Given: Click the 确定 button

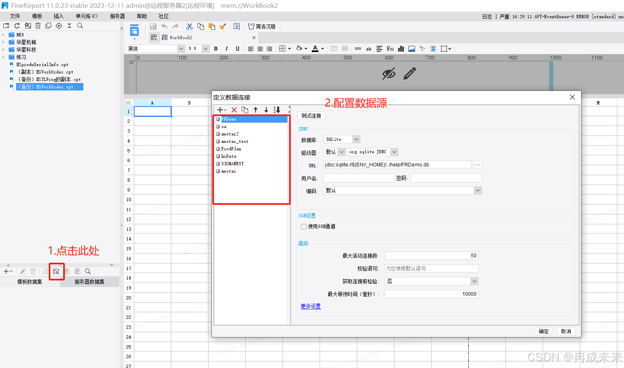Looking at the screenshot, I should pyautogui.click(x=544, y=331).
